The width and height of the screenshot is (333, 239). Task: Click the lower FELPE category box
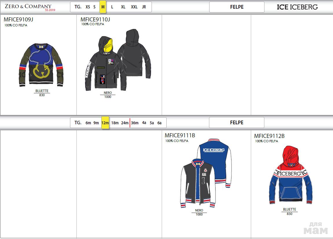point(237,123)
